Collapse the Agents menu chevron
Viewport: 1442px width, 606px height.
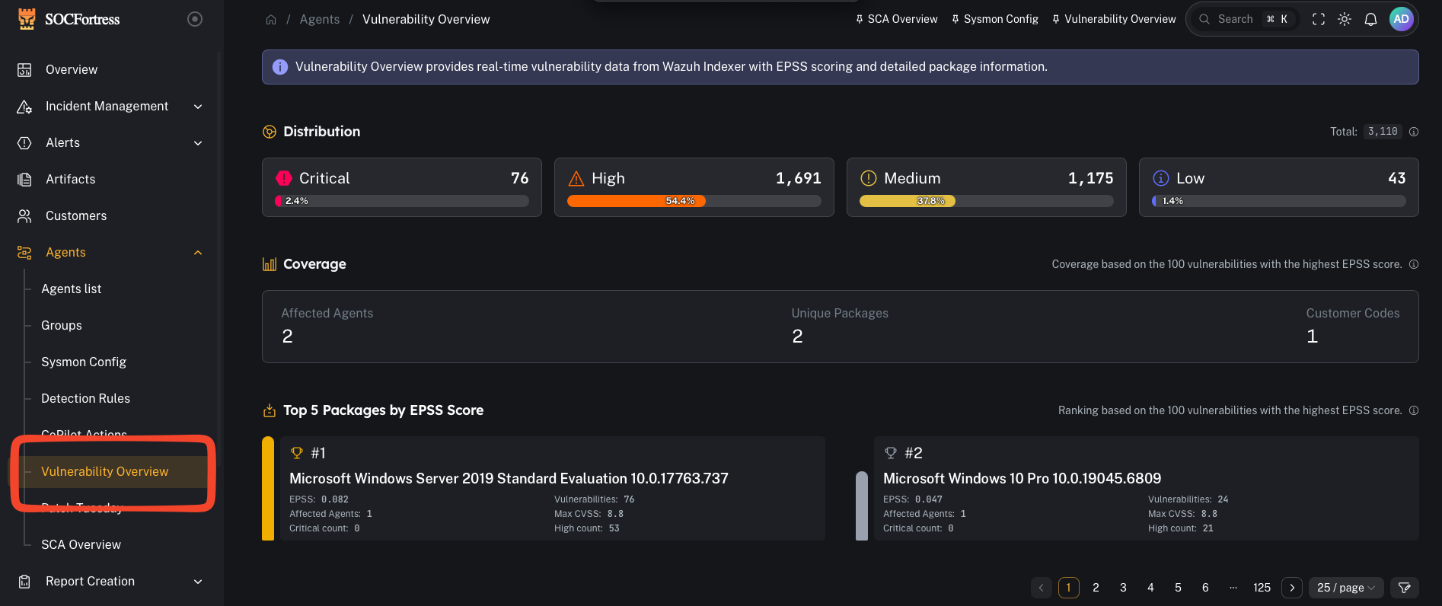(198, 253)
